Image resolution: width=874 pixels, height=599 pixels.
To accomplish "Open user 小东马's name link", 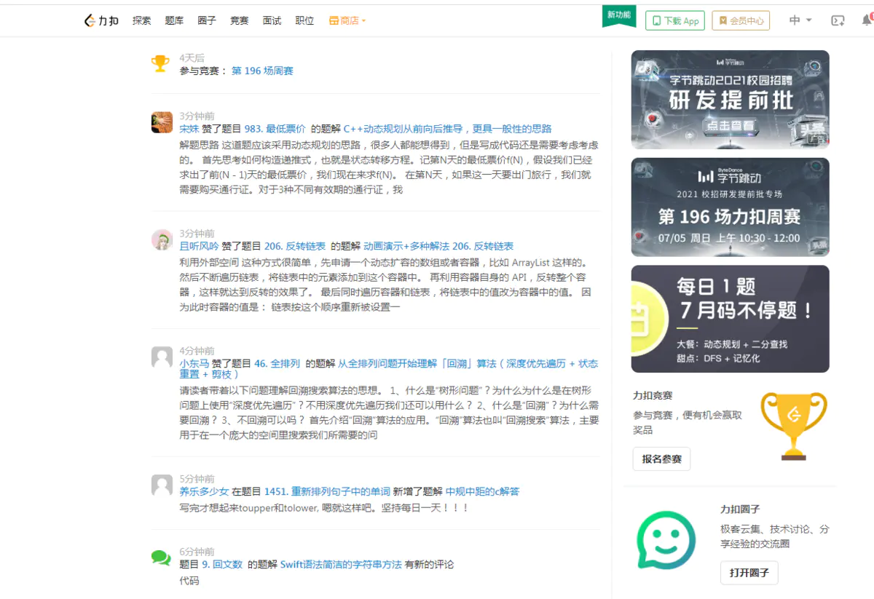I will tap(194, 363).
